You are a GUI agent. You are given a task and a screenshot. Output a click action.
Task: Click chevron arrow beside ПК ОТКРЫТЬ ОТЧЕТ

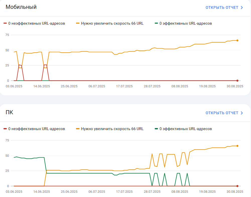click(x=242, y=113)
